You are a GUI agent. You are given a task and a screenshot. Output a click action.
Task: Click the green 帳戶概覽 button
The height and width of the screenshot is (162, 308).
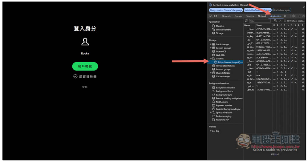85,67
